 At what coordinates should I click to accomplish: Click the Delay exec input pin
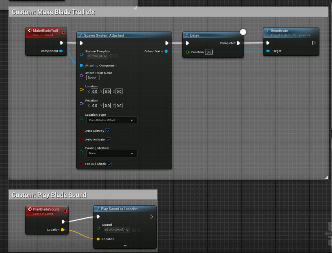pyautogui.click(x=187, y=43)
